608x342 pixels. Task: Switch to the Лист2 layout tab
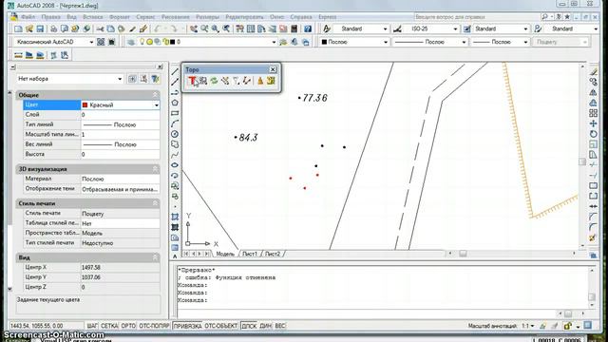(x=273, y=254)
